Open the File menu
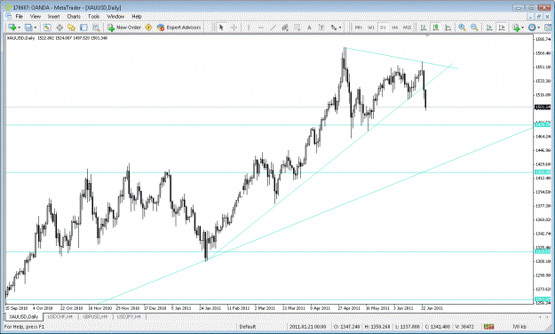 (x=20, y=16)
